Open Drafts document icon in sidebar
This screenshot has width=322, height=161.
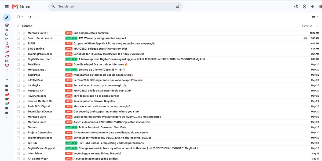coord(7,43)
